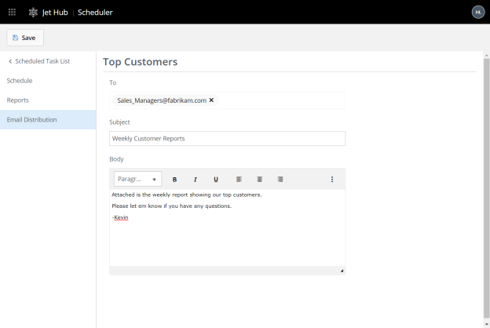Select the Email Distribution section
The width and height of the screenshot is (490, 328).
(32, 120)
